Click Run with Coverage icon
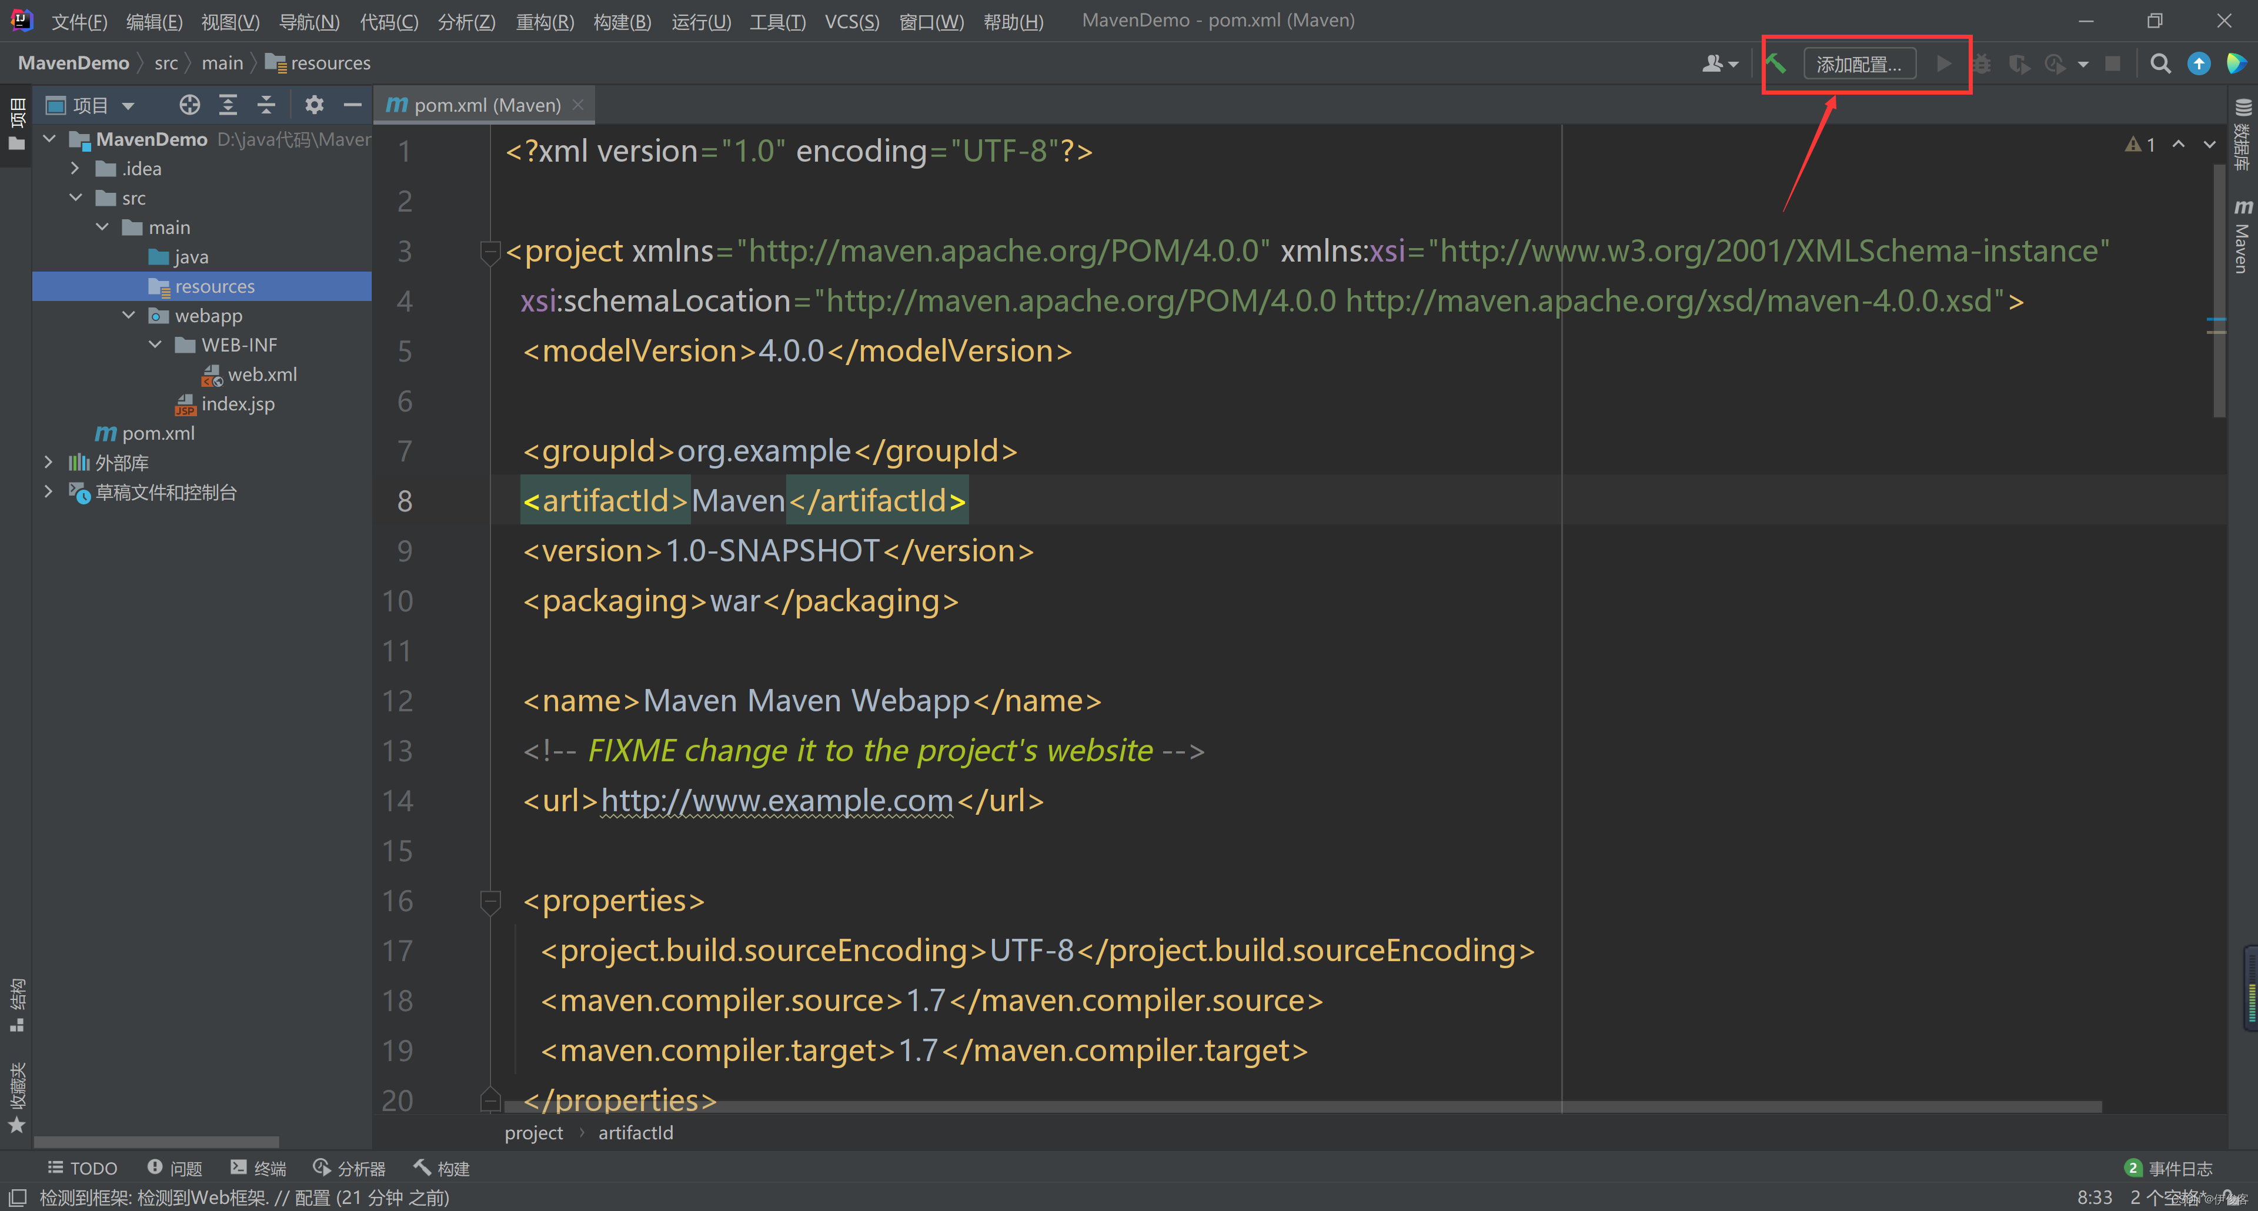The height and width of the screenshot is (1211, 2258). (x=2020, y=64)
